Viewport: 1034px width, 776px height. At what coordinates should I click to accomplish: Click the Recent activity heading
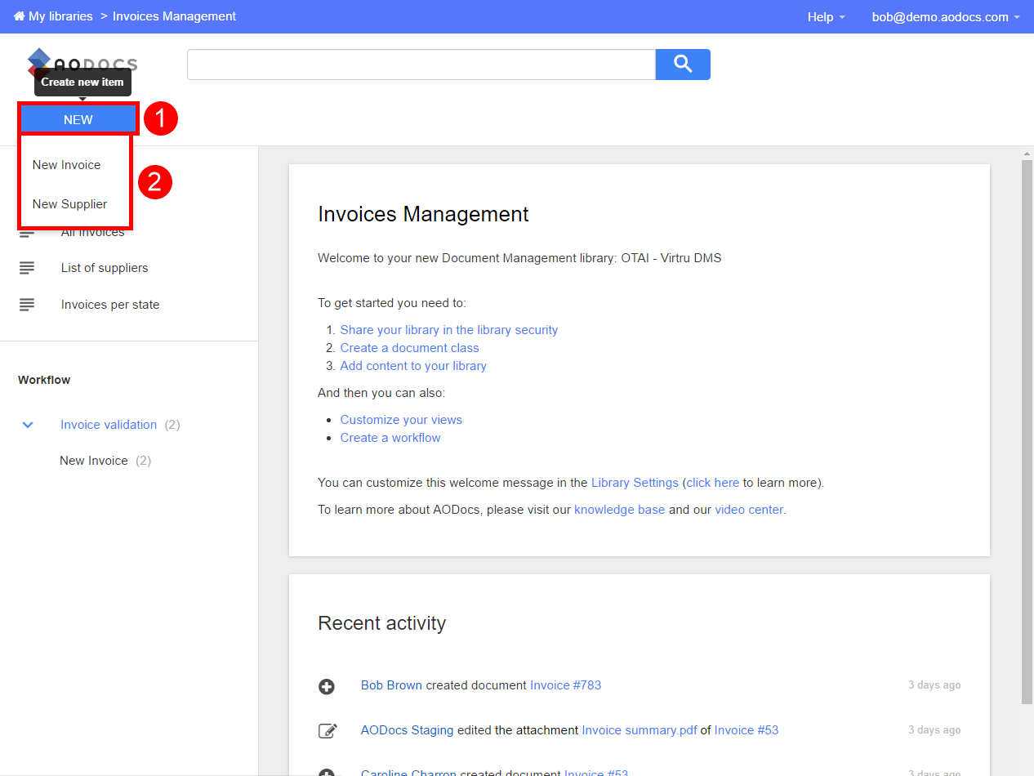[382, 623]
